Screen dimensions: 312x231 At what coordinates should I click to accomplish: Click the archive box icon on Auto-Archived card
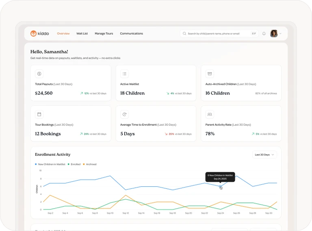point(210,74)
